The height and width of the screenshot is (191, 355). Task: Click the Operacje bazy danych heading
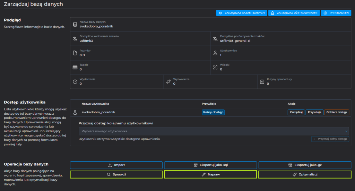tap(26, 164)
